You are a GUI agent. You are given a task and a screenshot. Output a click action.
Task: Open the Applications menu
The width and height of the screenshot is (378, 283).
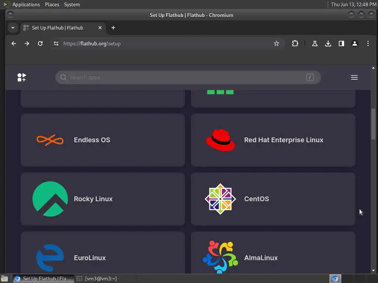[x=26, y=4]
